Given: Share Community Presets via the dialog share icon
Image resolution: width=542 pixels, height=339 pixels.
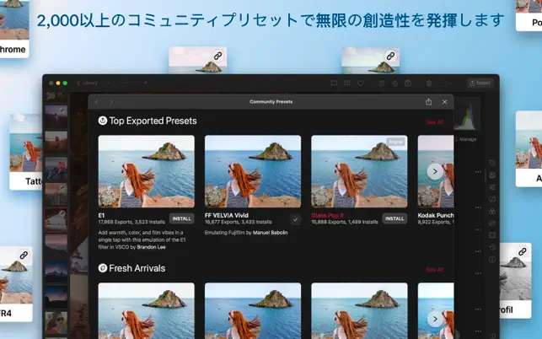Looking at the screenshot, I should [x=428, y=102].
